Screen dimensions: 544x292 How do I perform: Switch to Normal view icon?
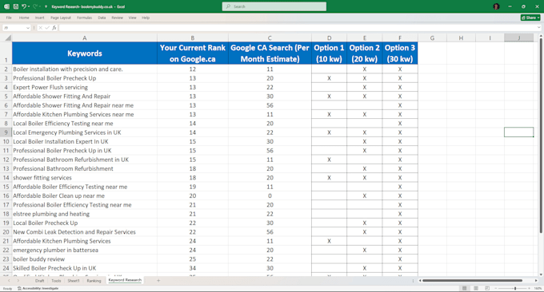(464, 288)
